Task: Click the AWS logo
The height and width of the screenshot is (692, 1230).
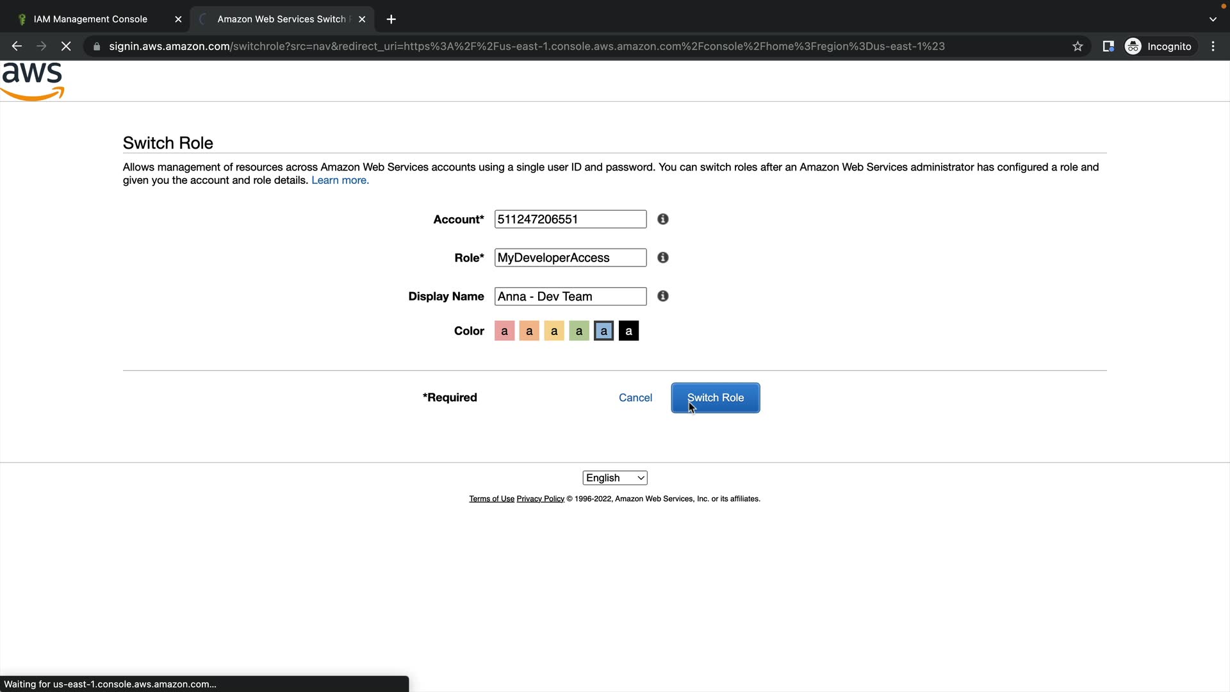Action: tap(33, 81)
